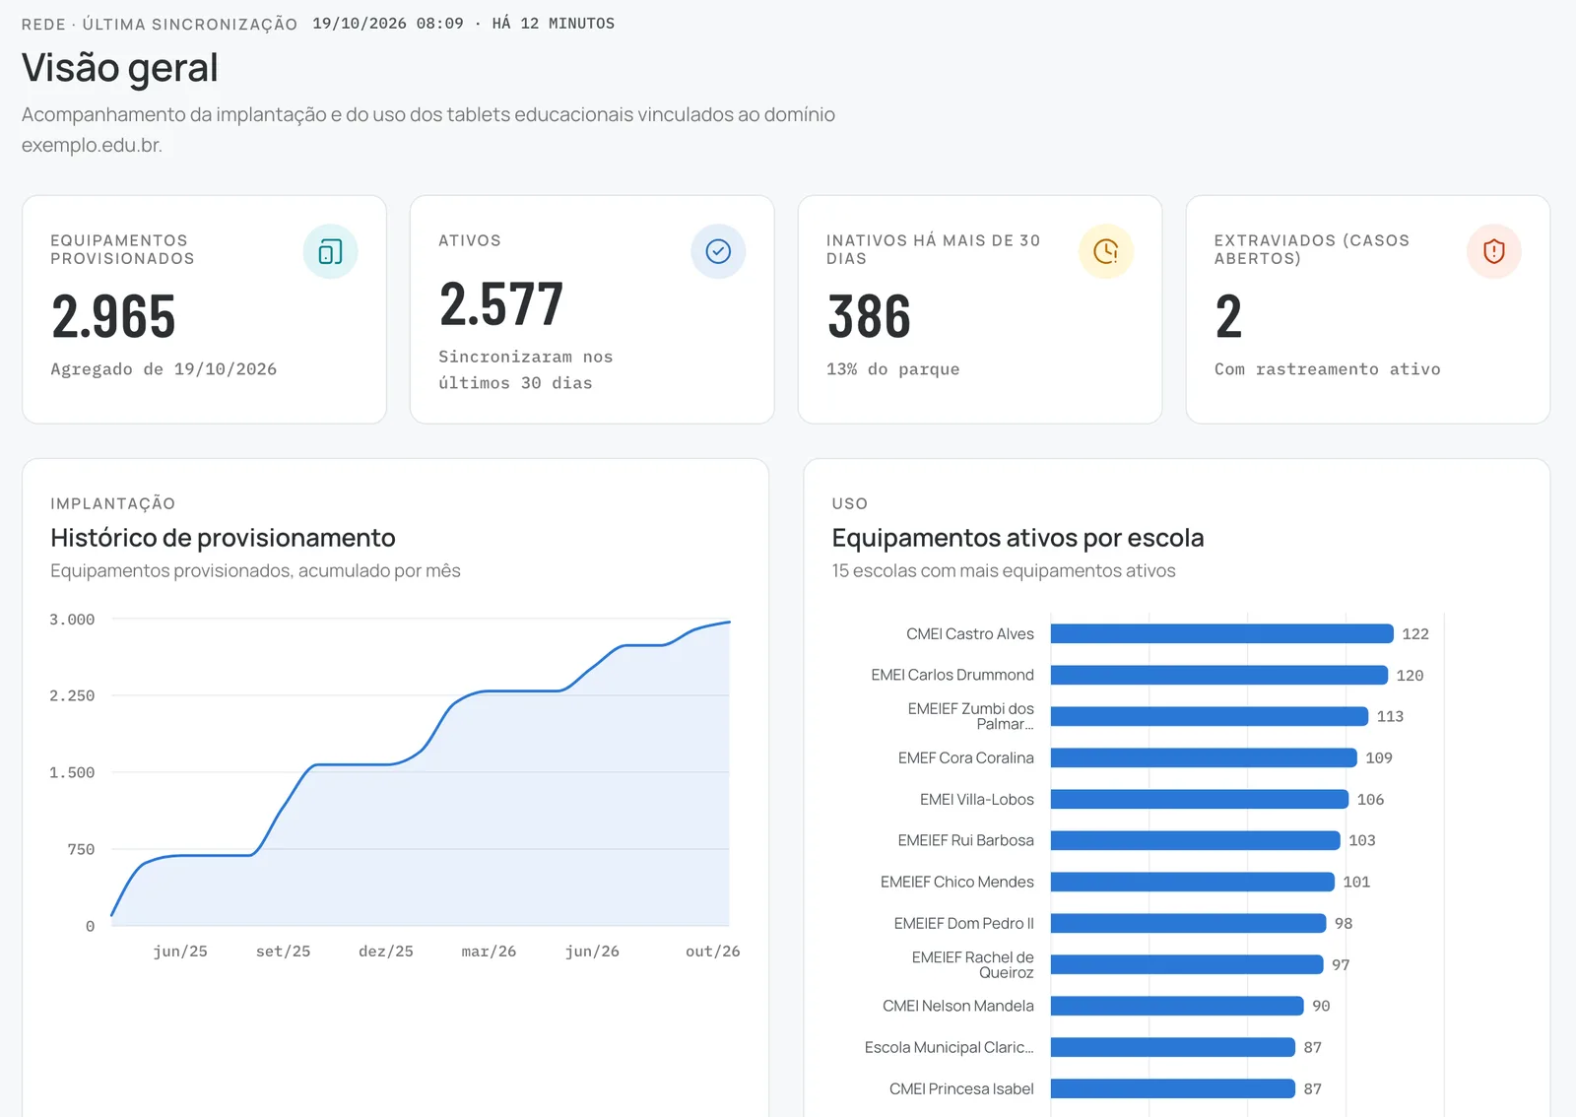Click the '13% do parque' caption
1576x1117 pixels.
tap(893, 369)
